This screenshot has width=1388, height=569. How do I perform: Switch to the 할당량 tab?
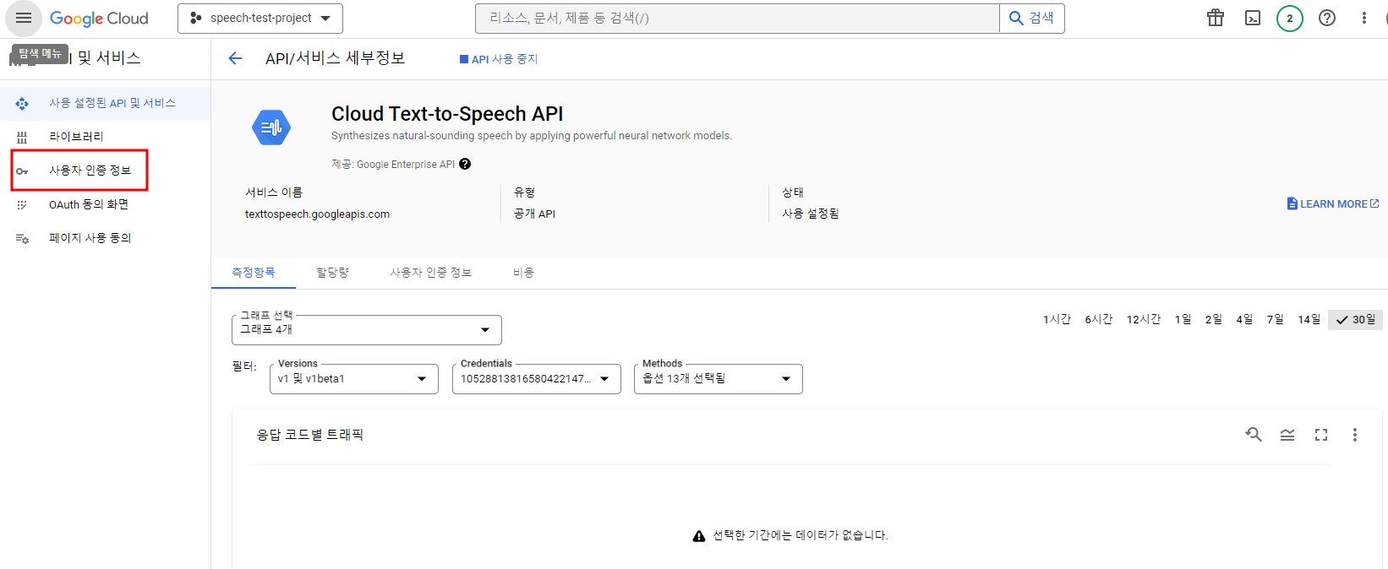332,273
